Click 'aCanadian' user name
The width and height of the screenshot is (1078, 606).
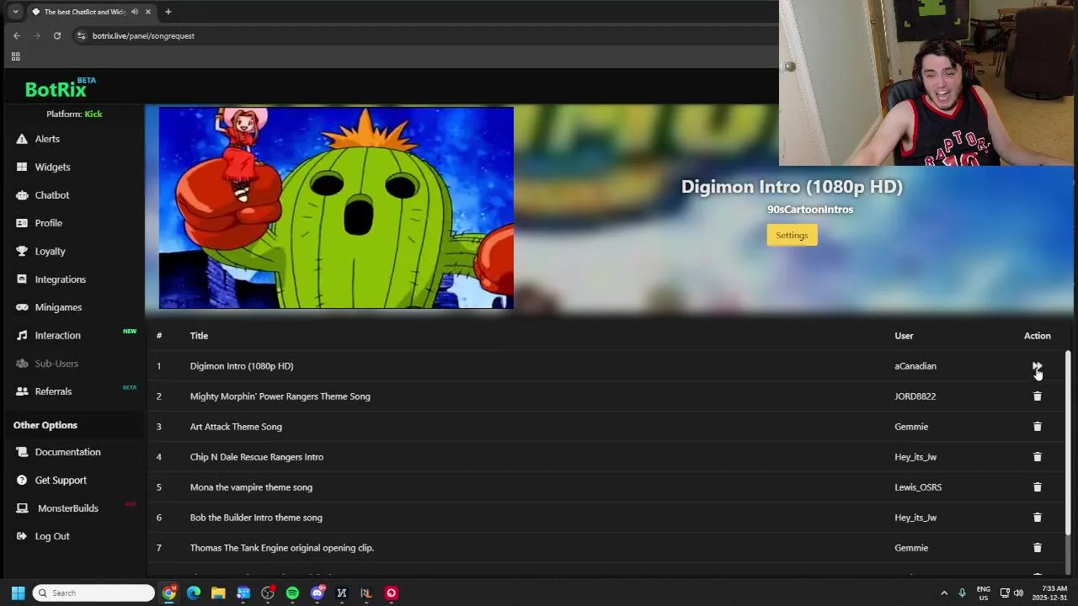tap(915, 366)
